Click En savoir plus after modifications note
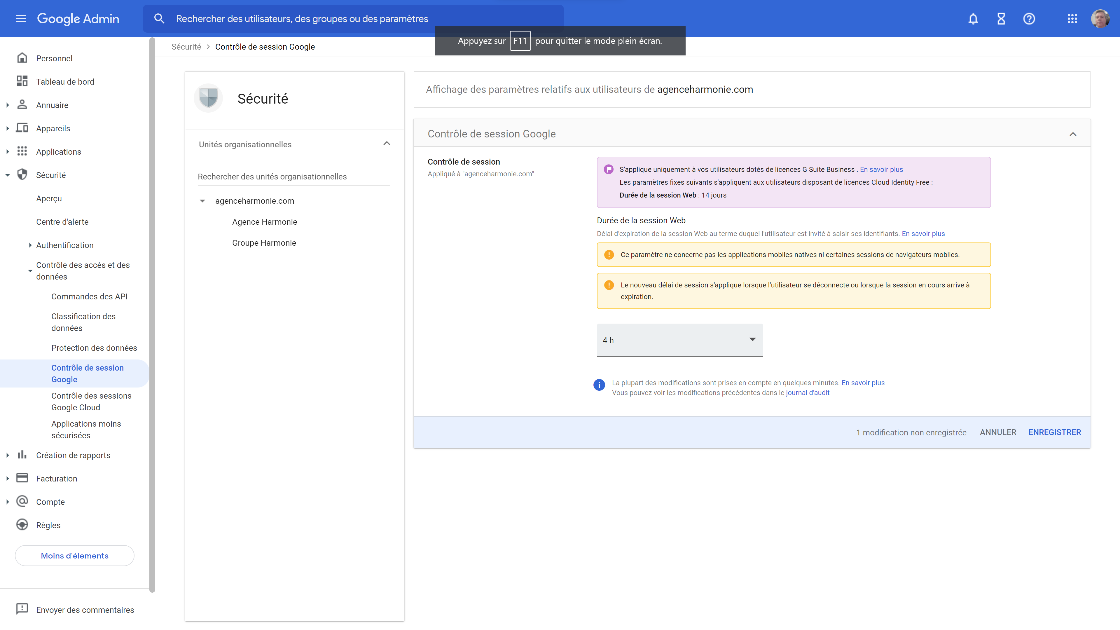Screen dimensions: 1120x630 pos(863,383)
